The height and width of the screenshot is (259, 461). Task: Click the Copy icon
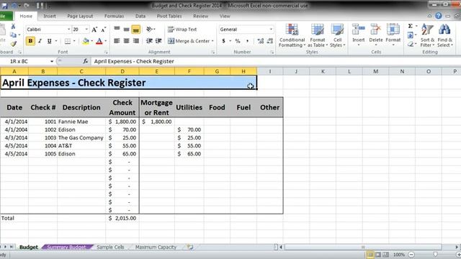tap(13, 35)
